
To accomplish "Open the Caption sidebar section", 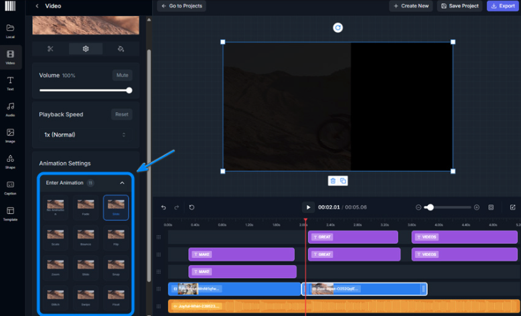I will [10, 188].
